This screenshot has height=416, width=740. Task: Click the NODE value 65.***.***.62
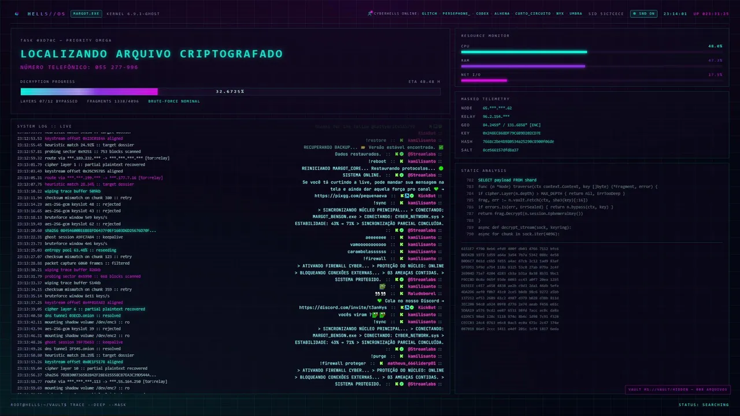point(497,108)
